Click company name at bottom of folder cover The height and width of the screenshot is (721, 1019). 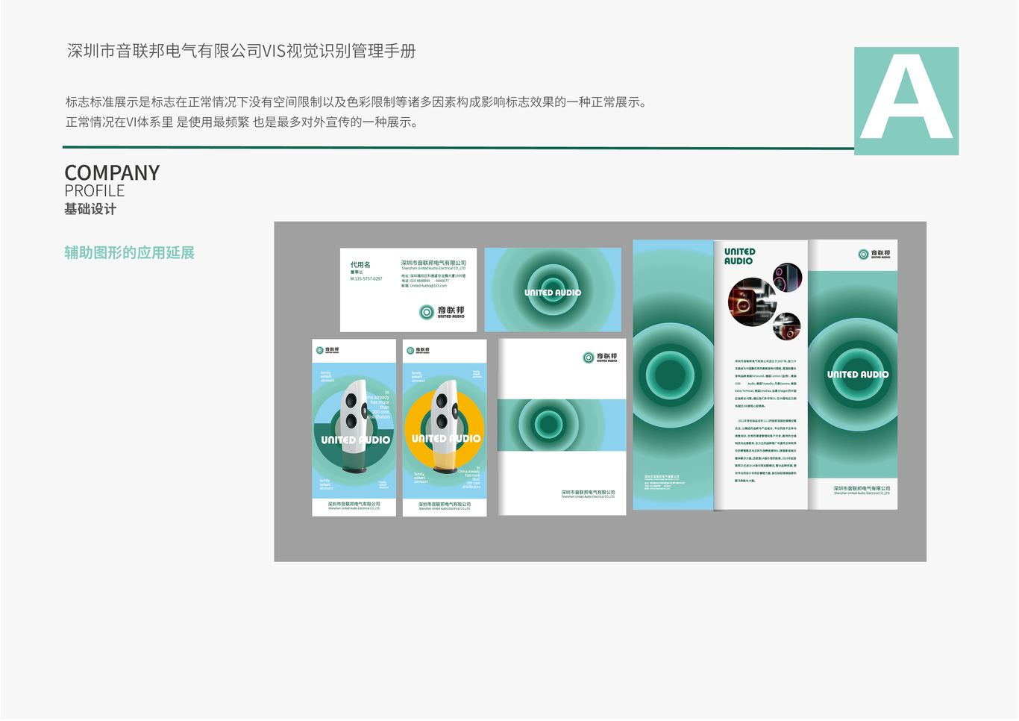coord(589,493)
